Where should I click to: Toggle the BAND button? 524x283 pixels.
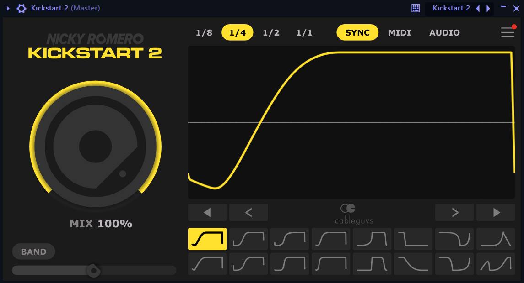coord(33,252)
